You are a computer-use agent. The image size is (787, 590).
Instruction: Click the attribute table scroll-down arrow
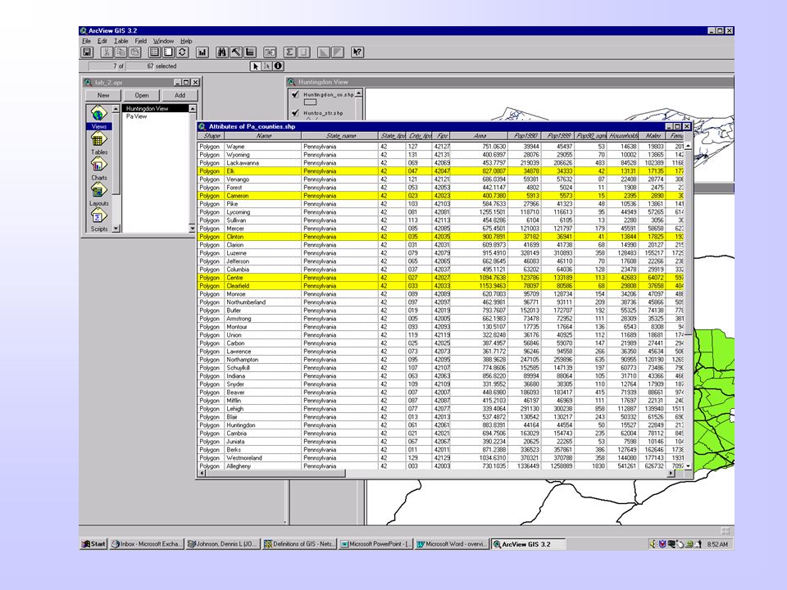(x=688, y=466)
